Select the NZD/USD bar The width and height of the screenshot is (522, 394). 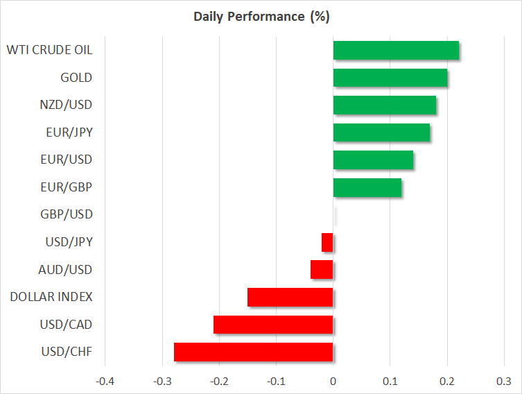(x=385, y=105)
